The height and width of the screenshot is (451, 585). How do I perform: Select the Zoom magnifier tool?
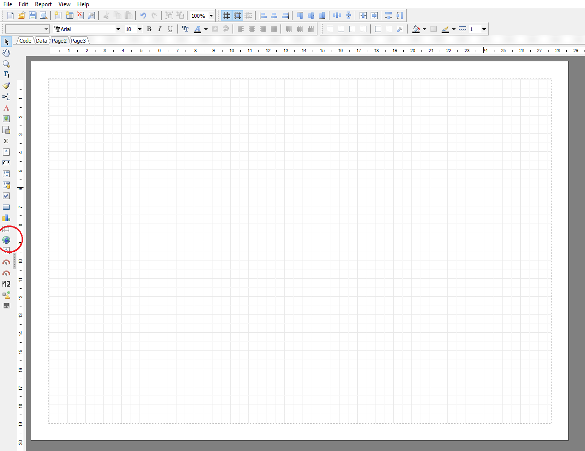[6, 64]
